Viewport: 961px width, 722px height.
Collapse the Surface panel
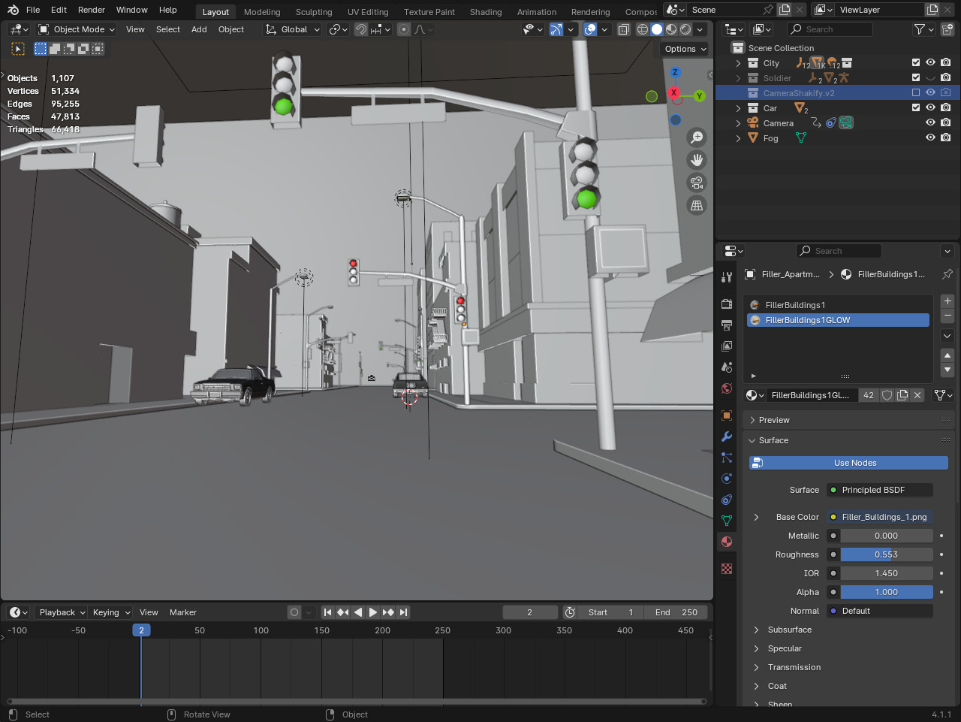click(773, 440)
